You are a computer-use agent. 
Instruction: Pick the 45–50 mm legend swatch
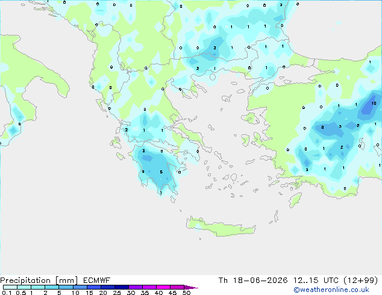[177, 287]
